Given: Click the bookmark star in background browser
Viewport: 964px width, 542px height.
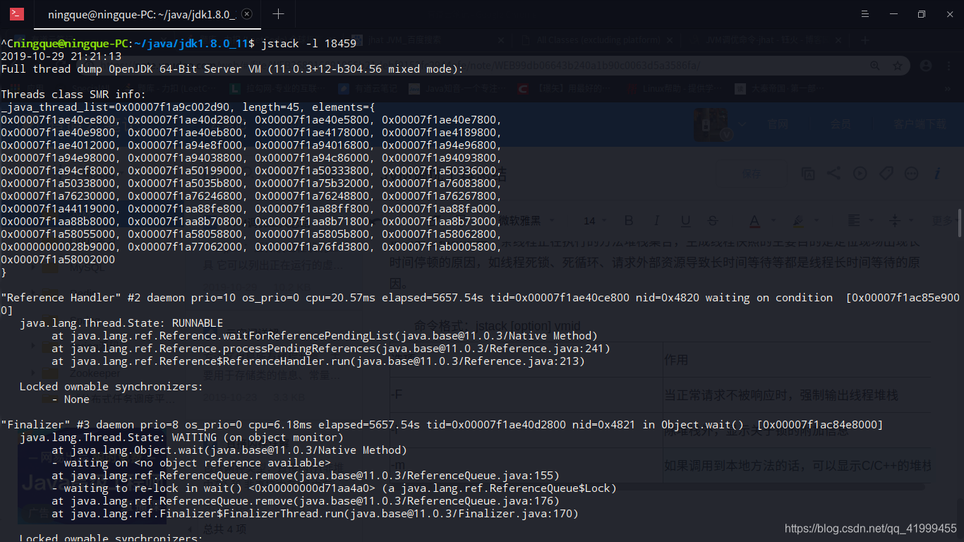Looking at the screenshot, I should click(x=898, y=66).
